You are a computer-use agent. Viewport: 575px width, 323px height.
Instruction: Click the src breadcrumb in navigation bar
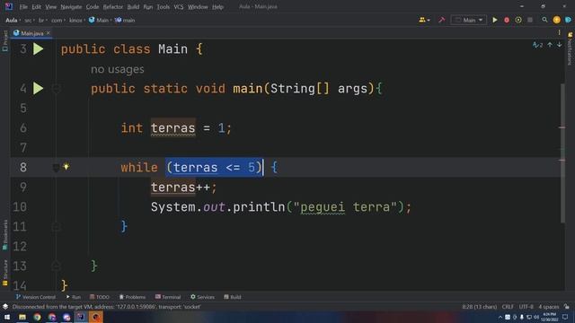pyautogui.click(x=28, y=20)
